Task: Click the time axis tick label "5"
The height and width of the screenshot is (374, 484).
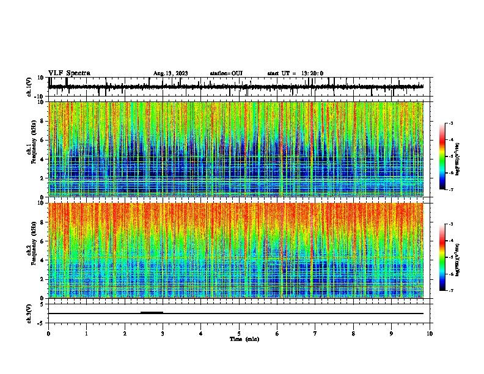Action: tap(239, 334)
